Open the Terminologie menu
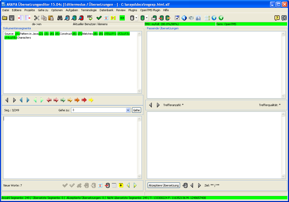The width and height of the screenshot is (289, 202). point(89,10)
